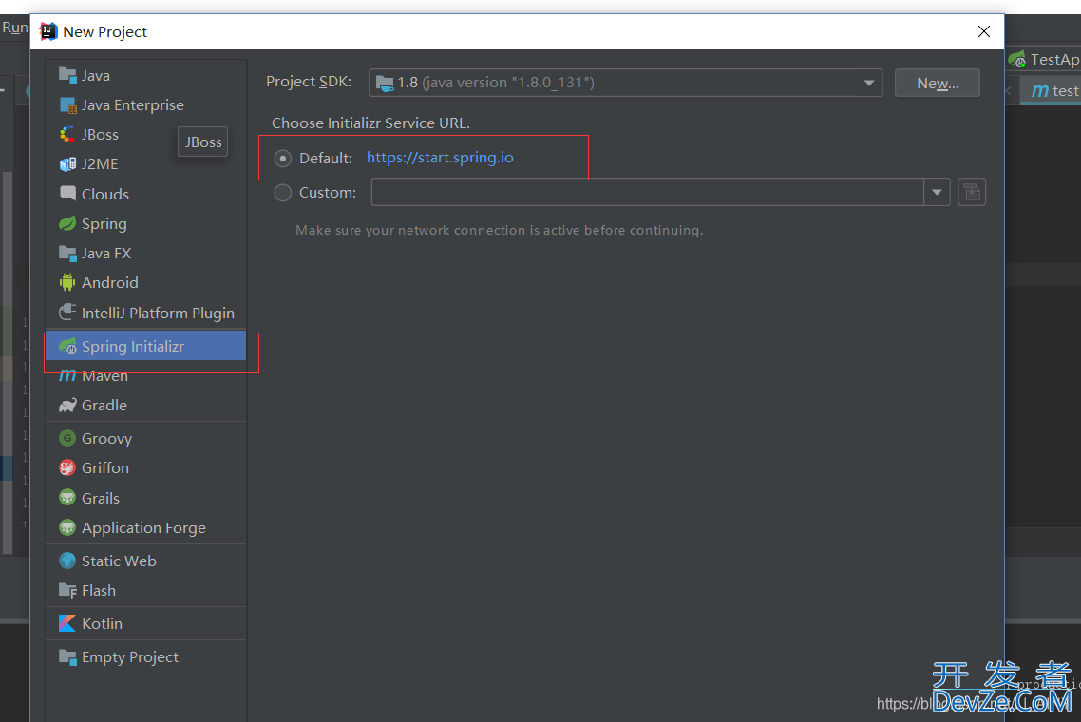Image resolution: width=1081 pixels, height=722 pixels.
Task: Click the Java FX folder icon
Action: (x=67, y=253)
